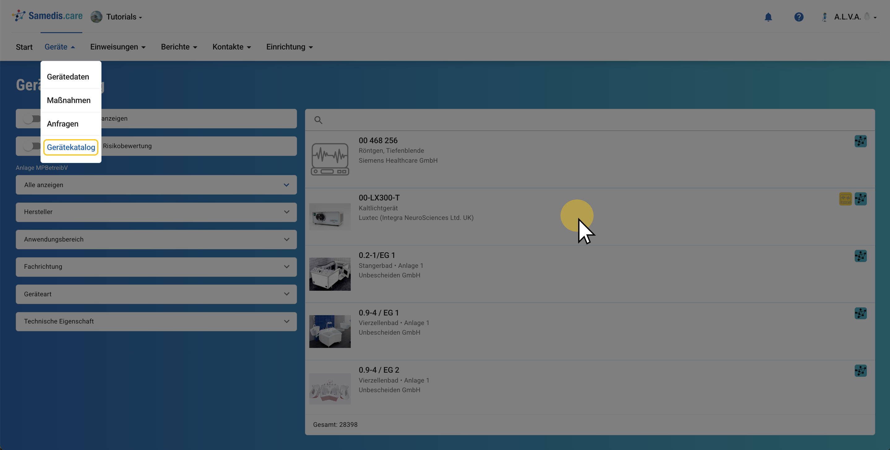Click the Samedis.care logo
Screen dimensions: 890x450
(47, 16)
